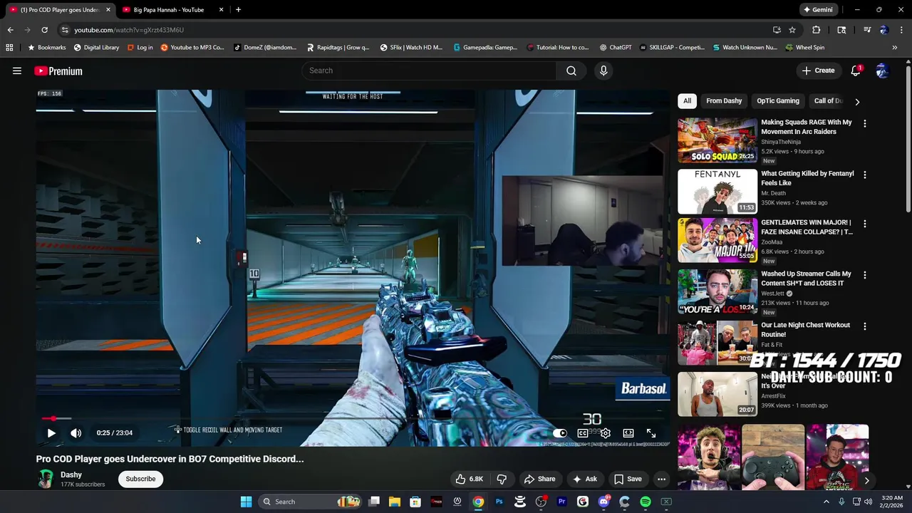Open options for Gentlemates Win Major video

tap(865, 224)
